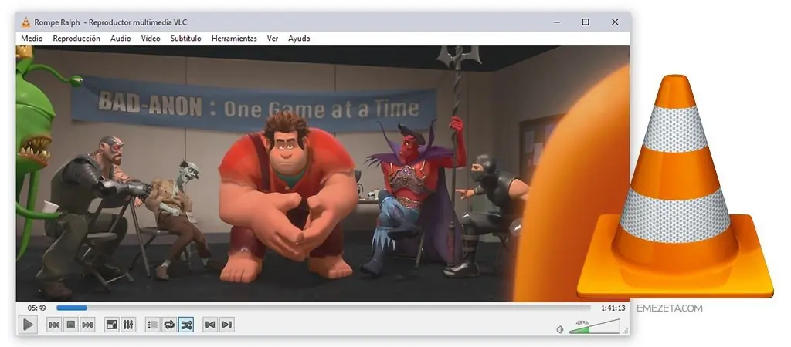791x347 pixels.
Task: Open the Ayuda menu
Action: pyautogui.click(x=299, y=39)
